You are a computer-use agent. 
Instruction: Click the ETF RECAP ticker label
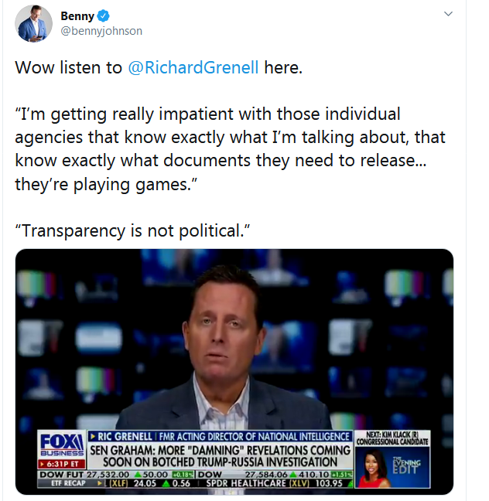click(x=68, y=483)
